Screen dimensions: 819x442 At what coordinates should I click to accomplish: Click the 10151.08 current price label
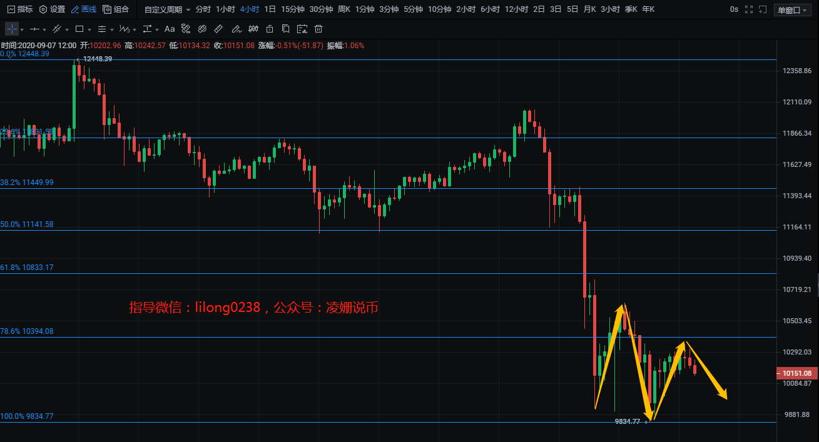tap(797, 373)
